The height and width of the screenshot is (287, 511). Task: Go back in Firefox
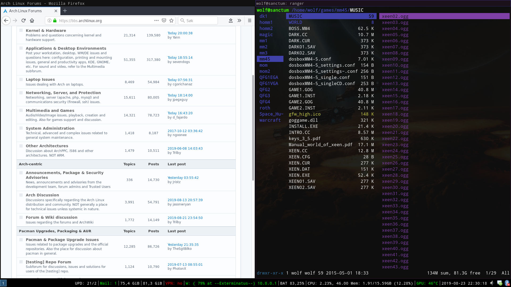(6, 20)
